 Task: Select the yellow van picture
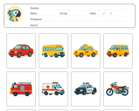coord(118,51)
